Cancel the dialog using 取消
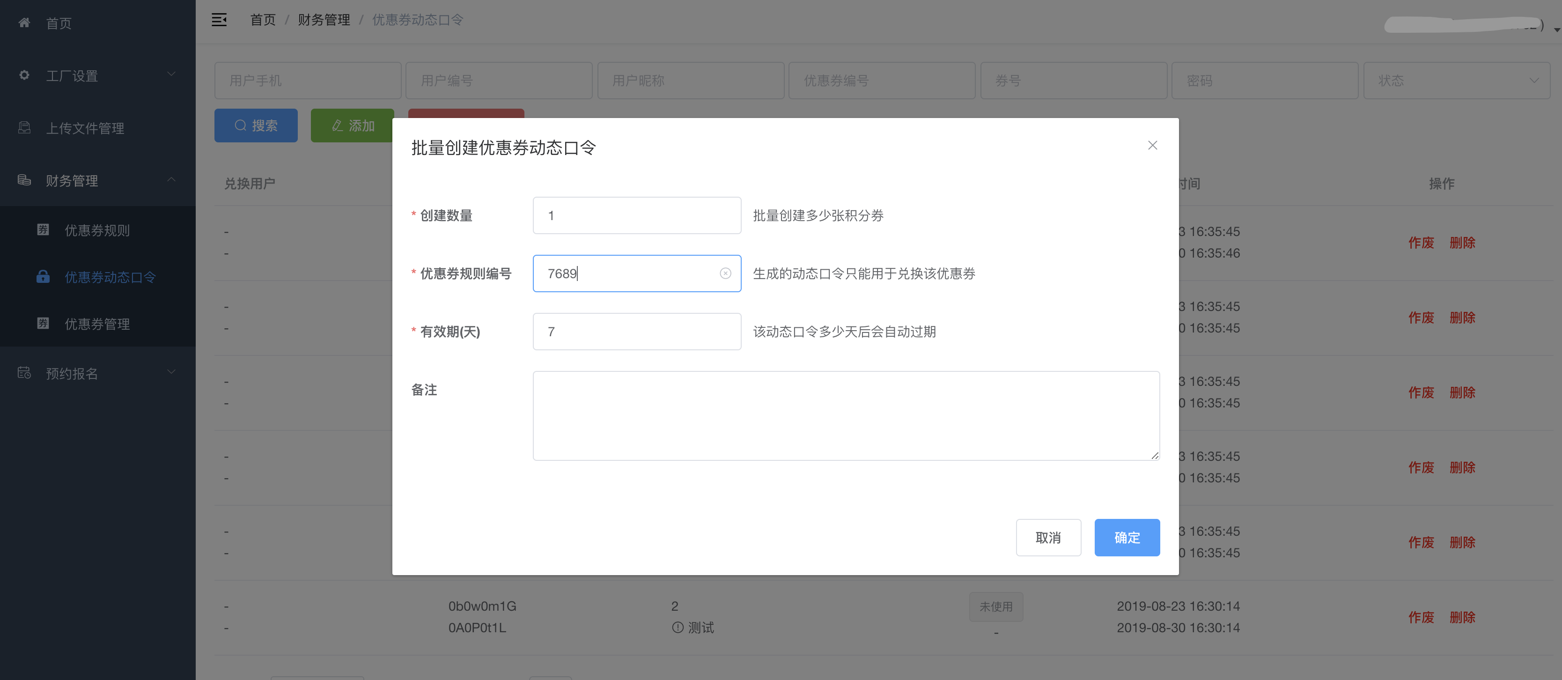Screen dimensions: 1562x680 tap(1048, 538)
